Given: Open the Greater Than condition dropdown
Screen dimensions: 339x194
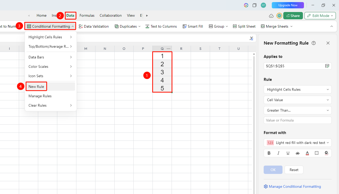Looking at the screenshot, I should point(298,110).
